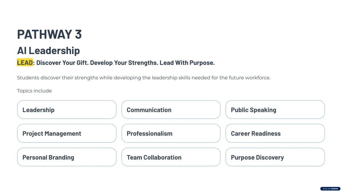Viewport: 342px width, 192px height.
Task: Click the phrase Develop Your Strengths
Action: (x=124, y=63)
